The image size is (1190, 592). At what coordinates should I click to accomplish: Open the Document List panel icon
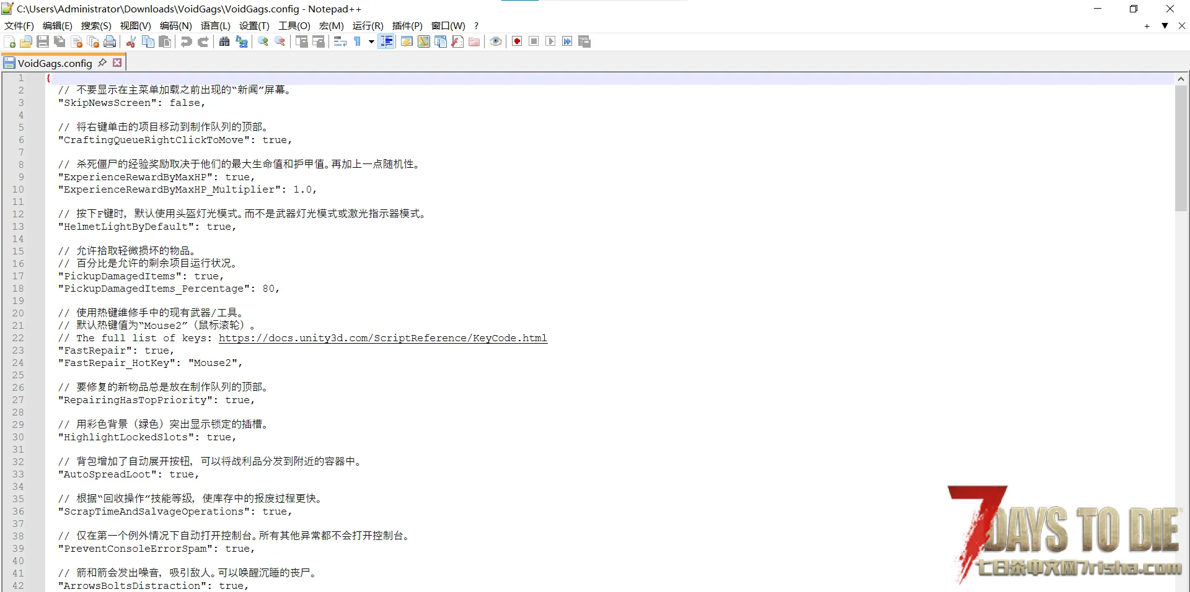pyautogui.click(x=441, y=41)
